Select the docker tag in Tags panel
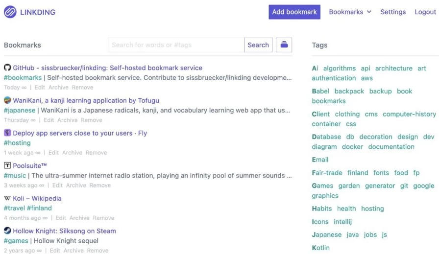The height and width of the screenshot is (254, 439). pos(352,147)
